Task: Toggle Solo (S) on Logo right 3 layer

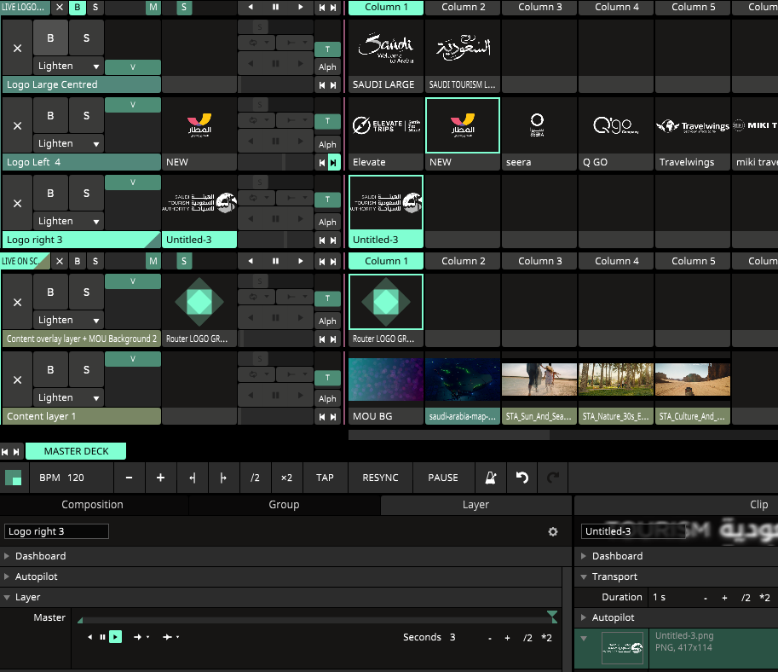Action: [x=86, y=194]
